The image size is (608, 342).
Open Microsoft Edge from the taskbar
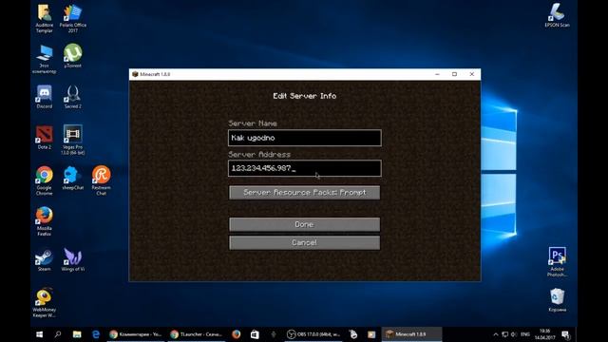pos(95,334)
